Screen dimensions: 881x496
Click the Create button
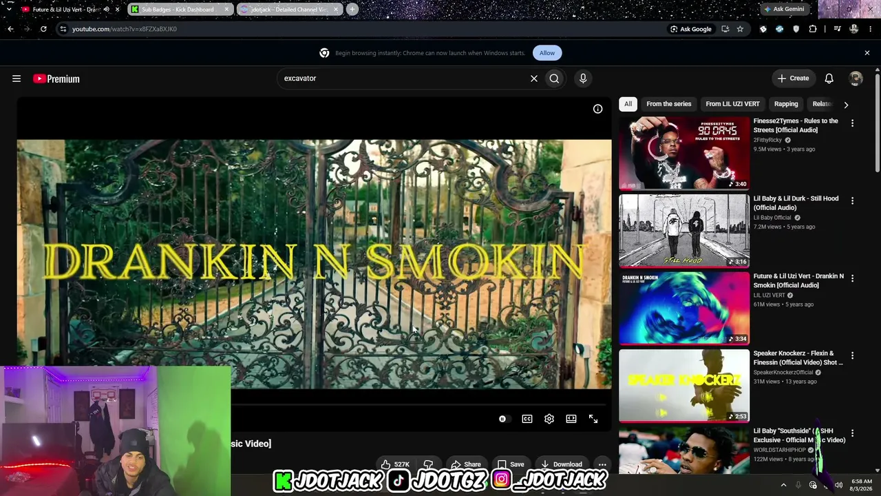tap(793, 79)
